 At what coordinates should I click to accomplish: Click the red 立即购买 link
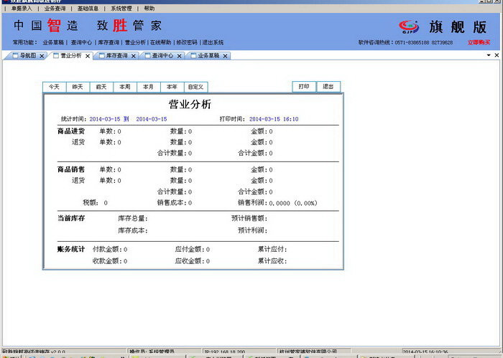pos(479,42)
